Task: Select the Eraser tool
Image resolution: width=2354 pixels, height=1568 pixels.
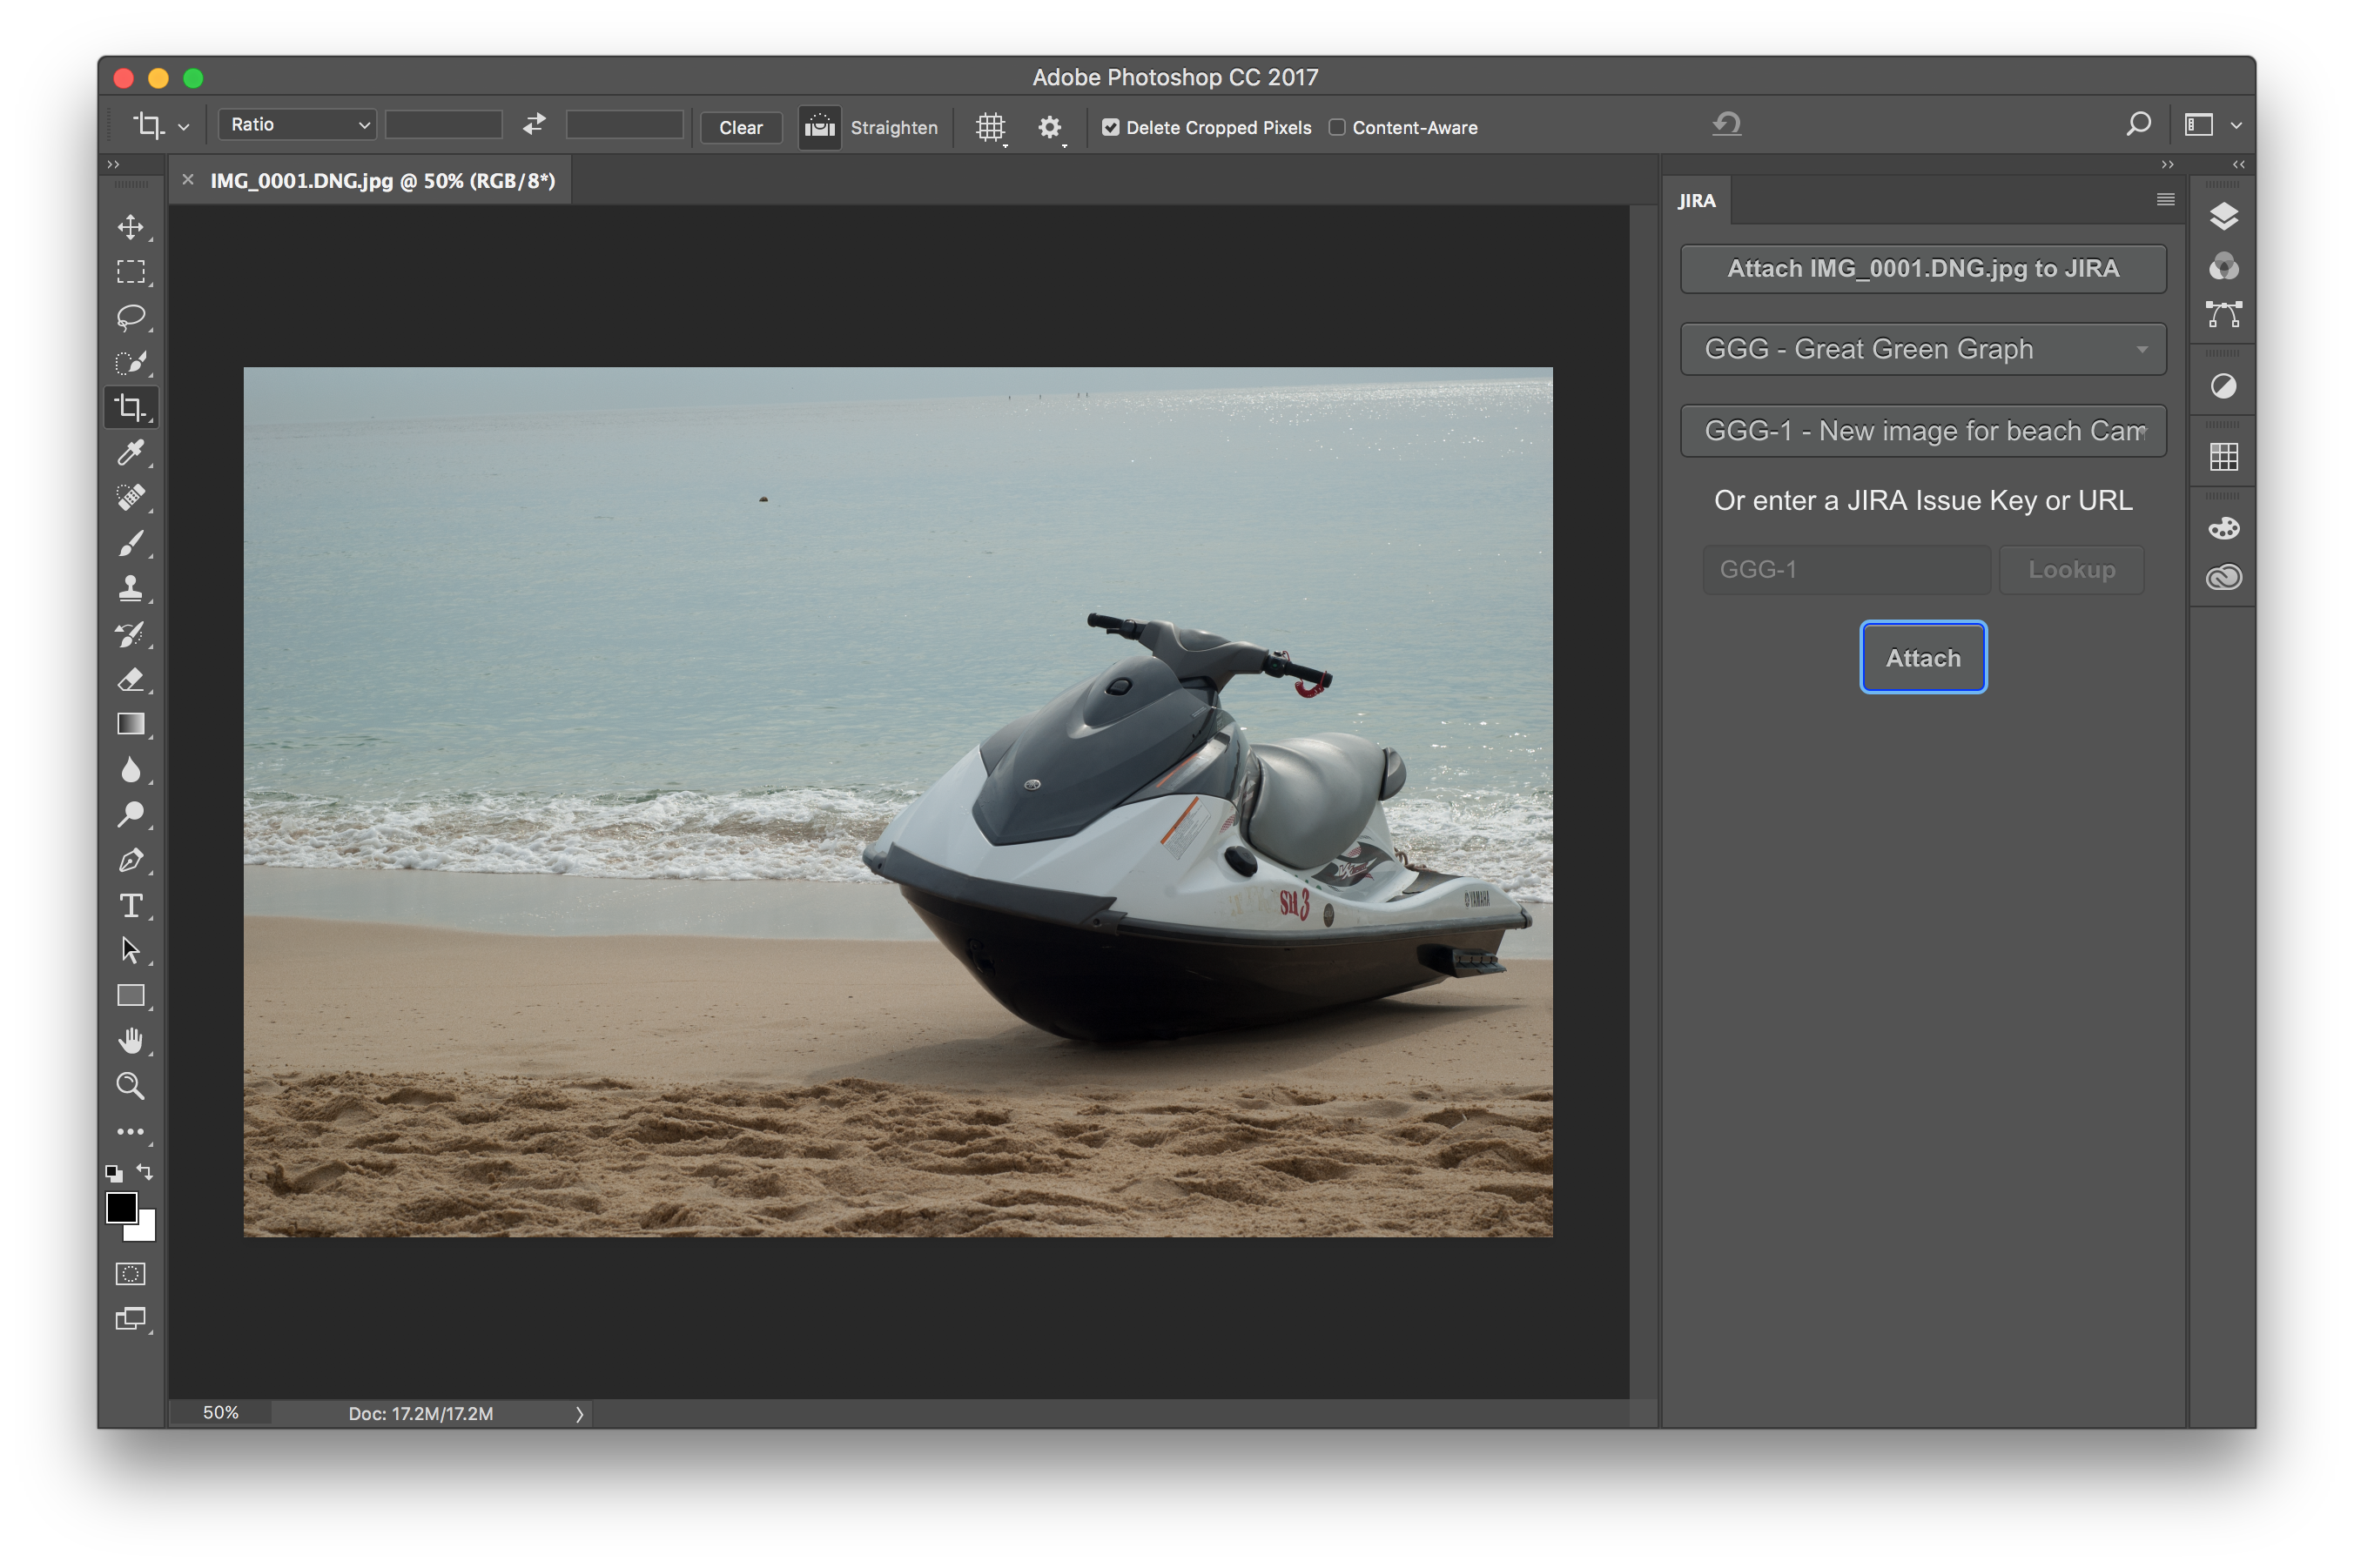Action: [130, 680]
